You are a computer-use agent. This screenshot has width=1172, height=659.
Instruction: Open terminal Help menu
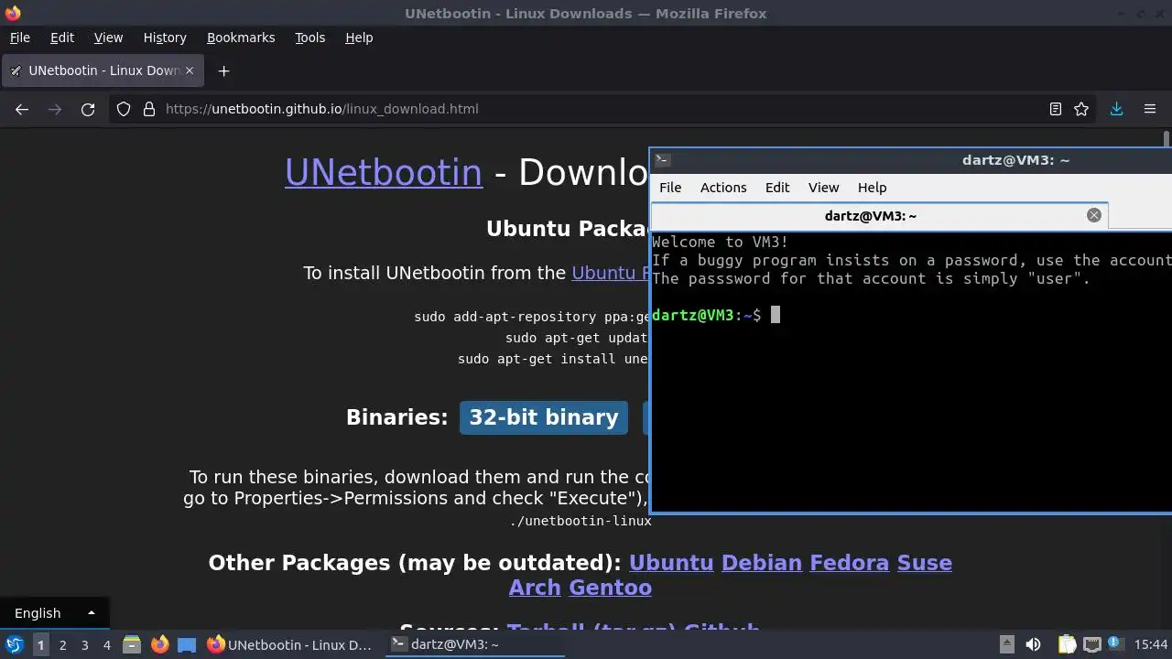tap(872, 187)
